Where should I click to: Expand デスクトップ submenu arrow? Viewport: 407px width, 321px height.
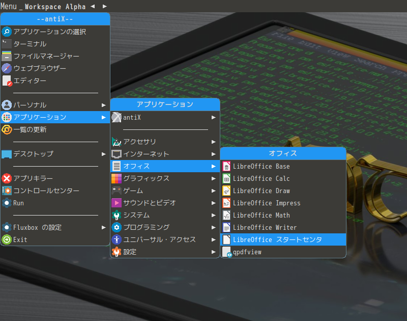pos(104,154)
